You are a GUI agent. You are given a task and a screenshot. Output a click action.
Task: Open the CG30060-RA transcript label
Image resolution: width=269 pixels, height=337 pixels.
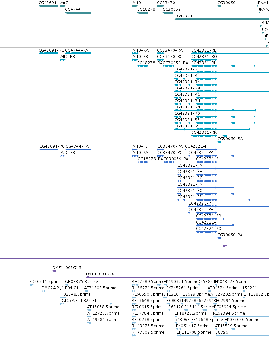click(230, 139)
